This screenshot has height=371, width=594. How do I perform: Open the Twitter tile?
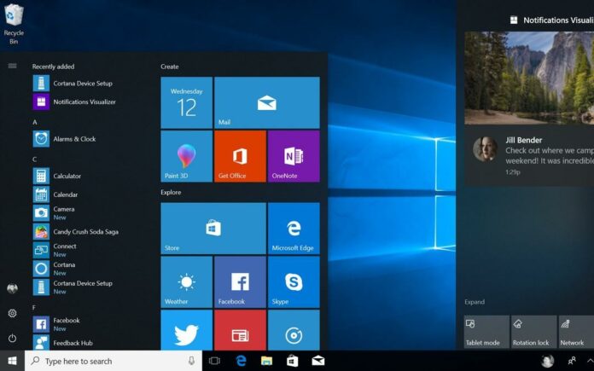pos(186,330)
